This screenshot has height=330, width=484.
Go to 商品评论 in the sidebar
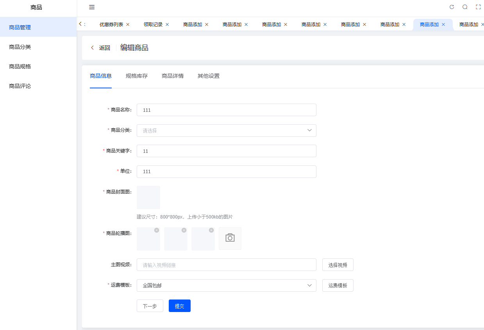(x=38, y=86)
